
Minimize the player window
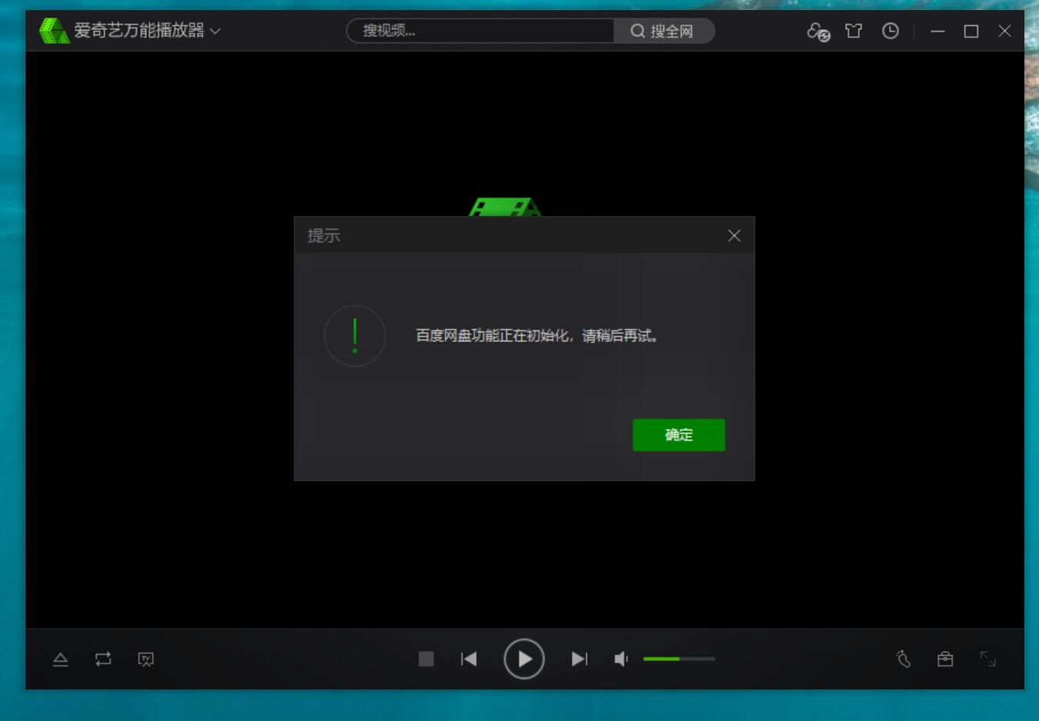[x=937, y=32]
